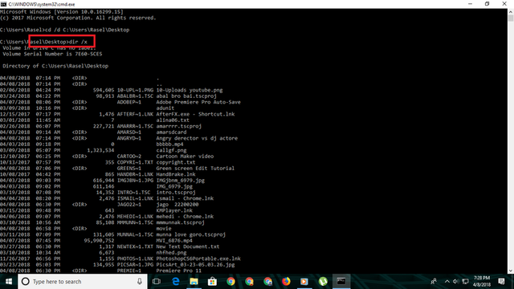Image resolution: width=514 pixels, height=289 pixels.
Task: Click the 'IMG_6979.jpg' file name
Action: (174, 186)
